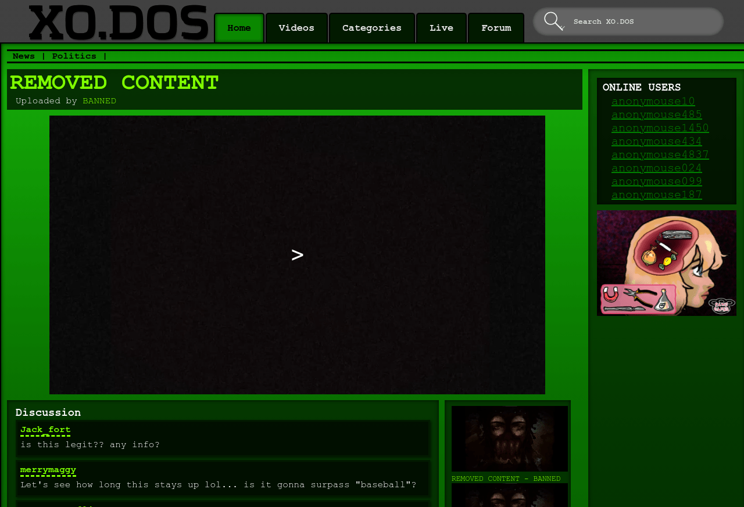The height and width of the screenshot is (507, 744).
Task: Open anonymouse187 from online users
Action: (x=656, y=195)
